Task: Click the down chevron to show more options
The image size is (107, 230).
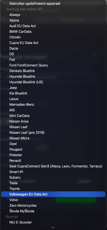Action: click(53, 227)
